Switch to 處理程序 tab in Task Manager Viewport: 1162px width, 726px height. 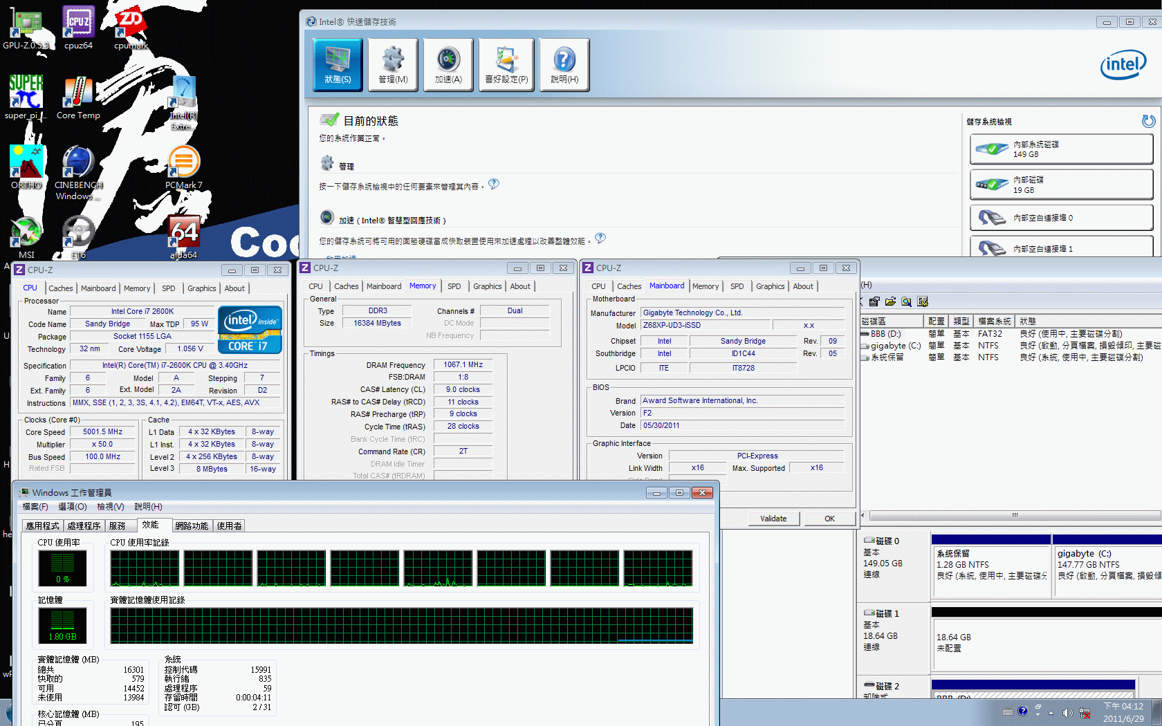(84, 526)
